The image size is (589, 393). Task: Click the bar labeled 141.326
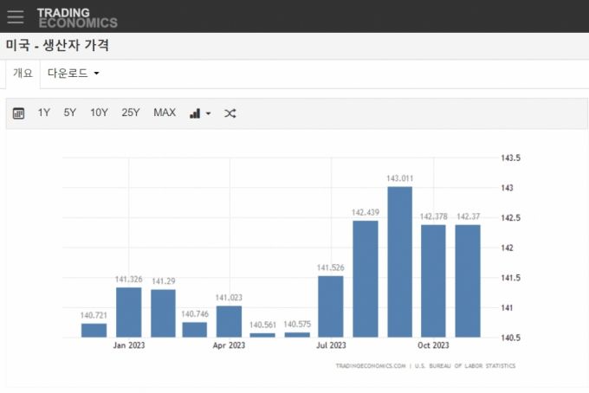[x=128, y=312]
